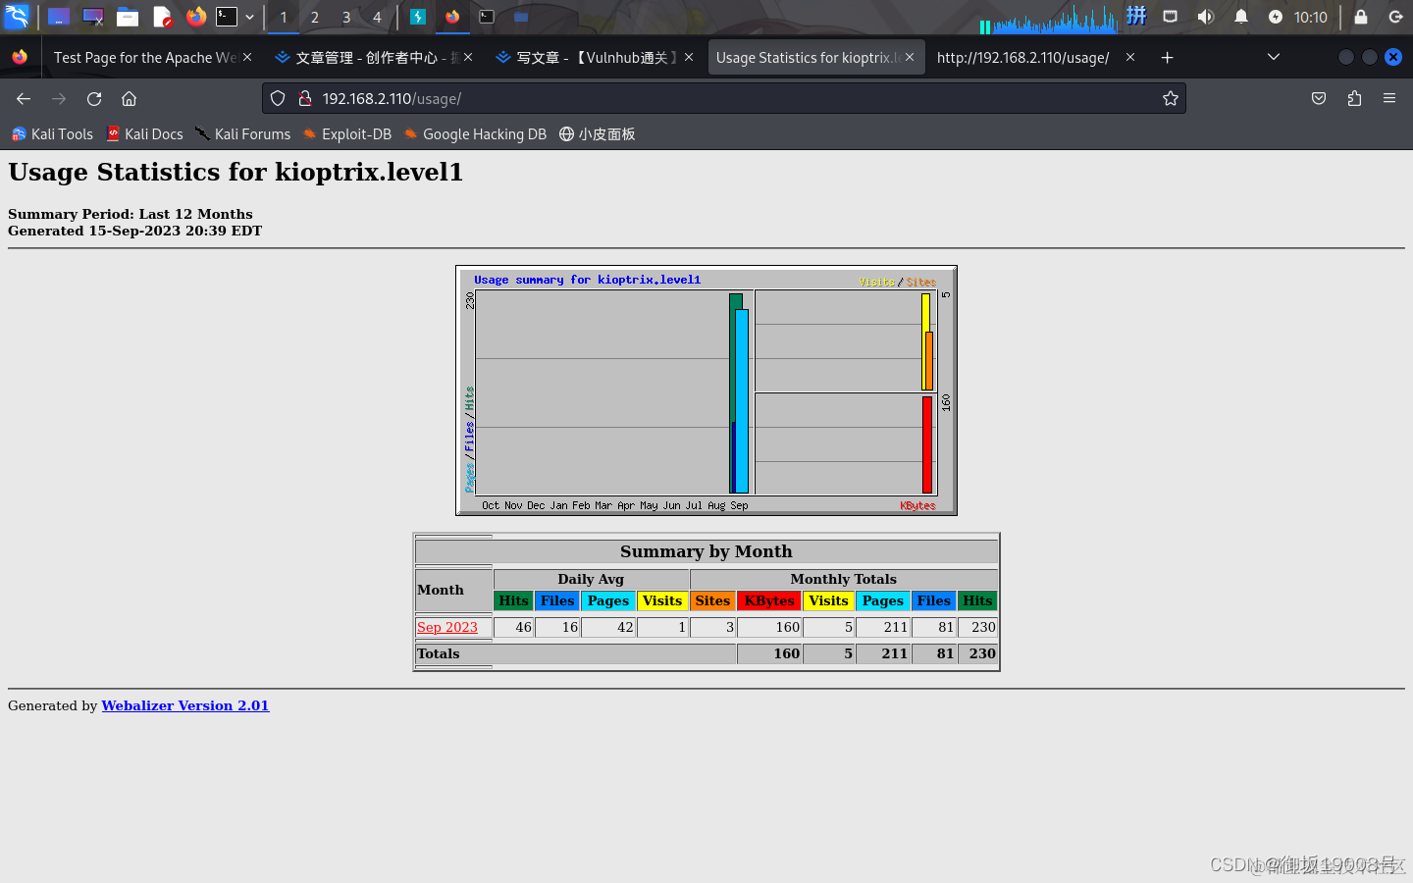Click the usage summary graph image

pos(706,390)
